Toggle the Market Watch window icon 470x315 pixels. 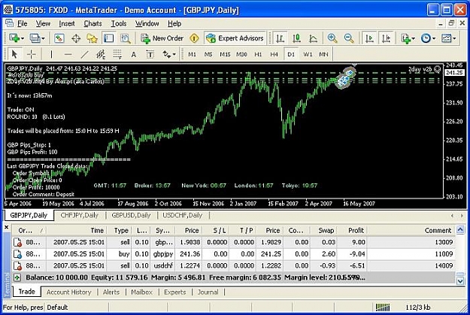(59, 38)
